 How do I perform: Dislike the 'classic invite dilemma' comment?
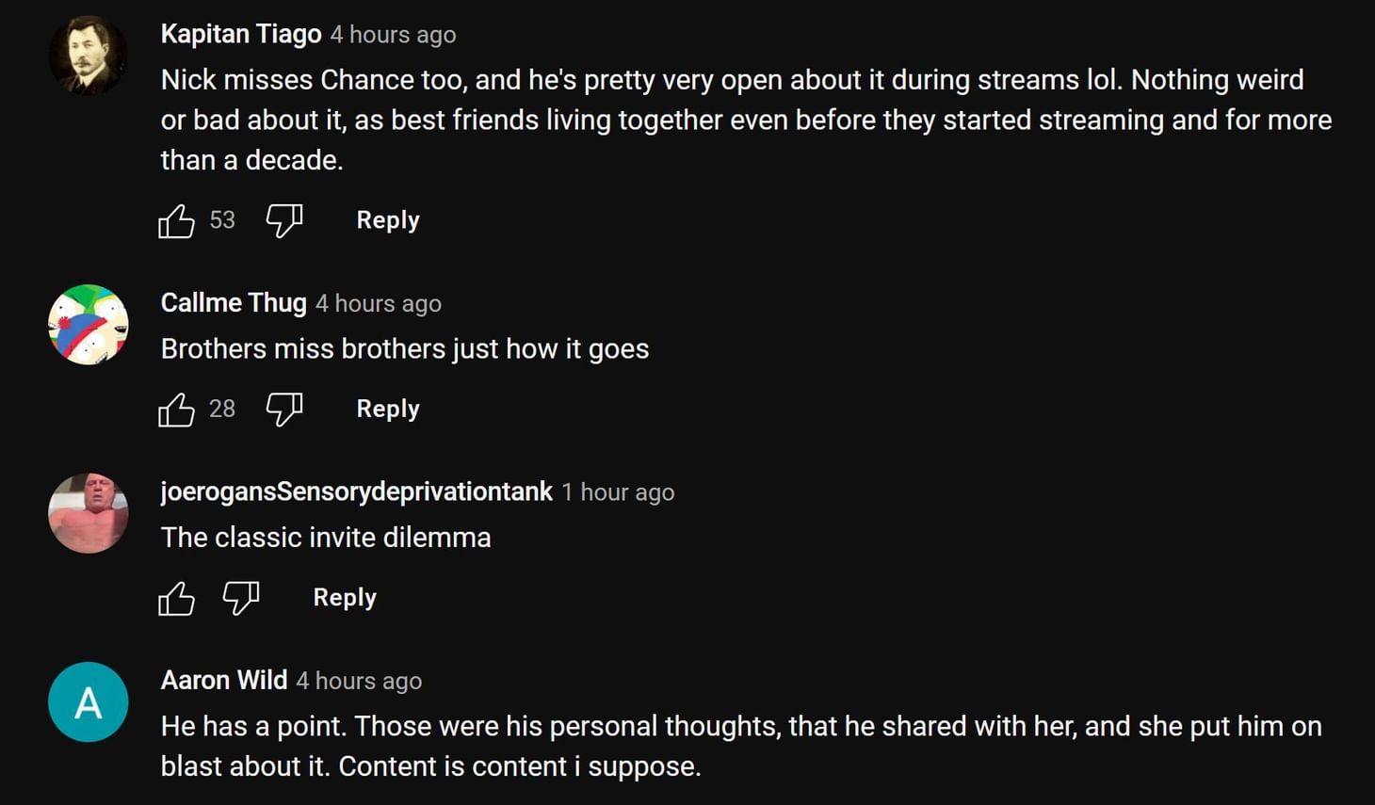(240, 598)
